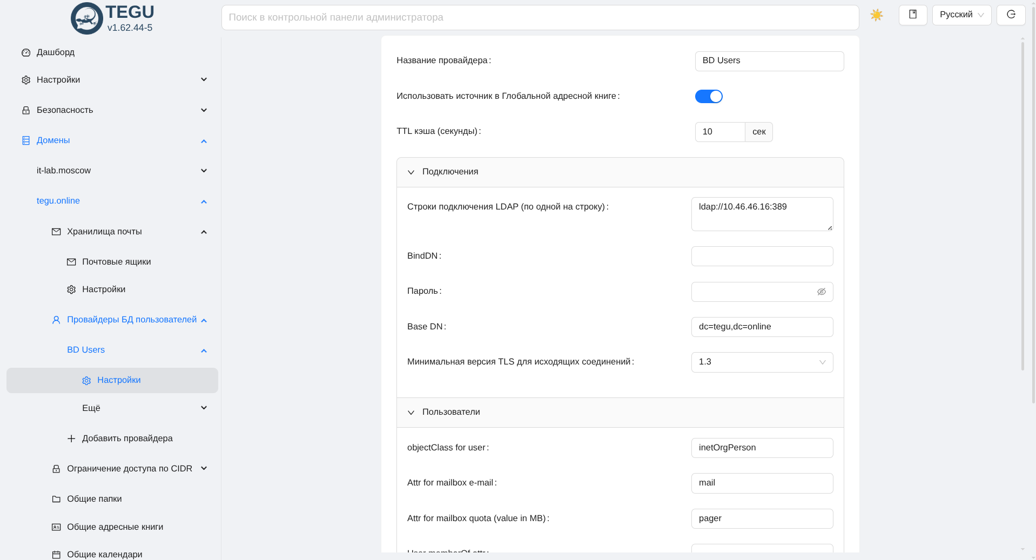
Task: Expand the it-lab.moscow domain
Action: tap(204, 171)
